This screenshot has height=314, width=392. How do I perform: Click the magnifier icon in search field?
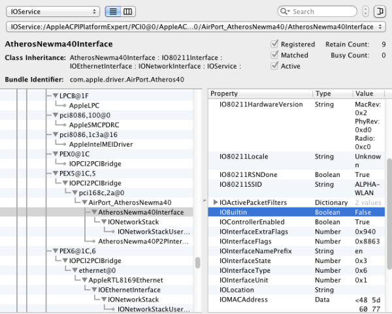click(284, 12)
